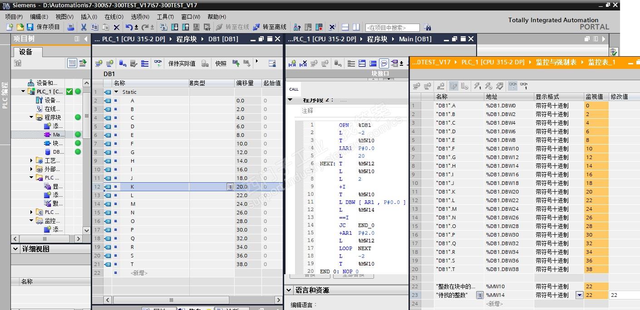The width and height of the screenshot is (640, 310).
Task: Open the Options (选项) menu
Action: point(140,17)
